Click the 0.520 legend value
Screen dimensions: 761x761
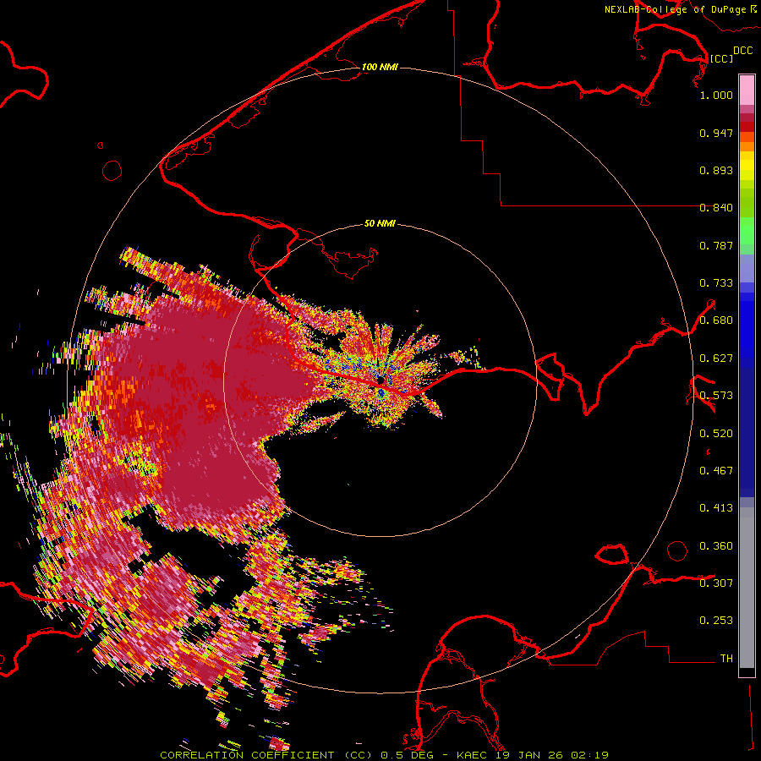pyautogui.click(x=716, y=434)
